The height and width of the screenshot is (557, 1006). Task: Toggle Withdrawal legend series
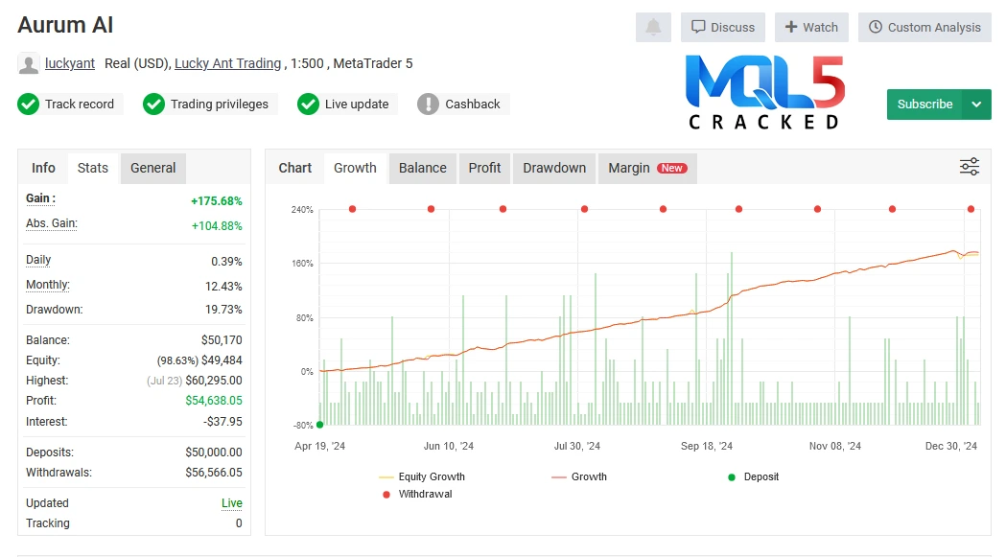pyautogui.click(x=417, y=494)
